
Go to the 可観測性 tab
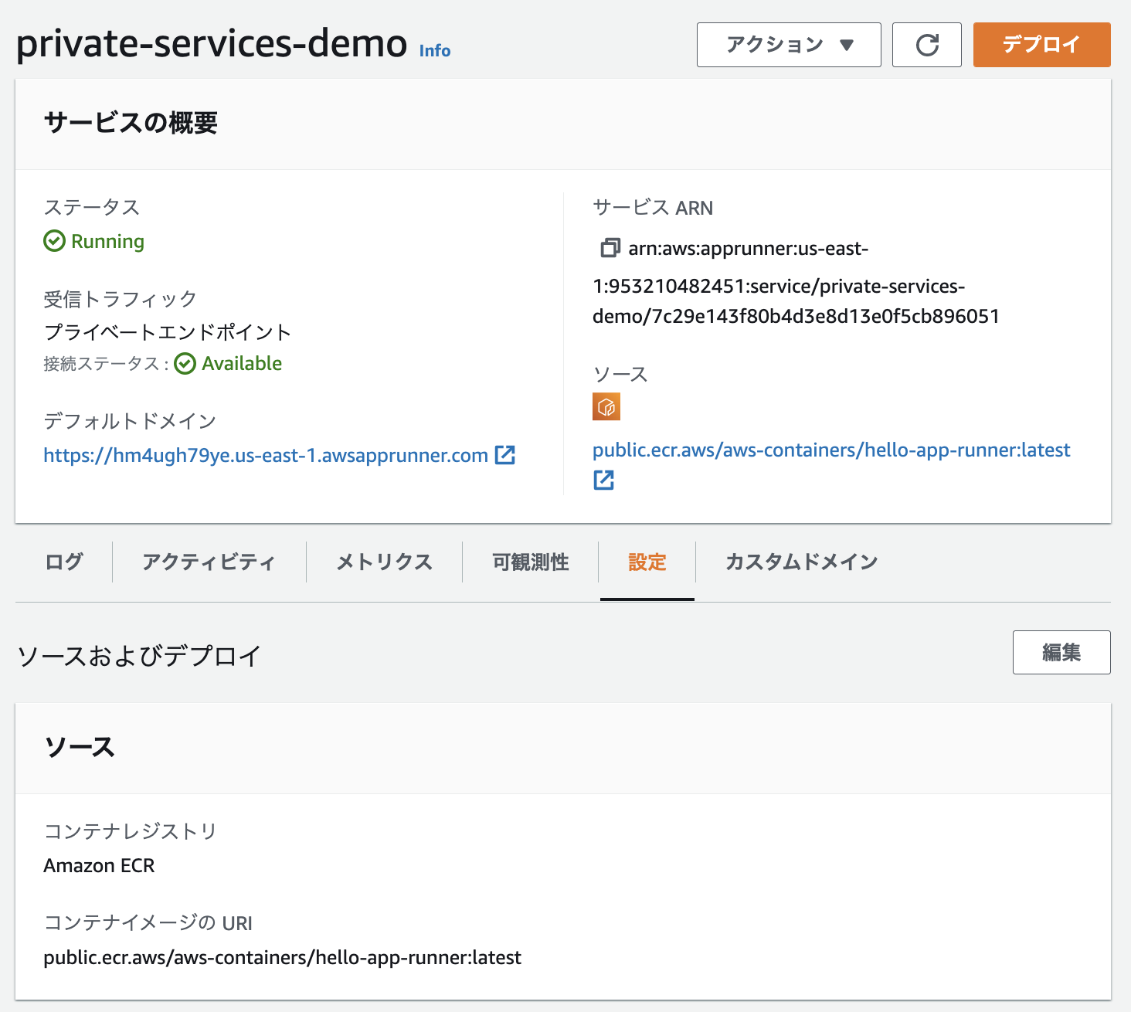point(531,562)
